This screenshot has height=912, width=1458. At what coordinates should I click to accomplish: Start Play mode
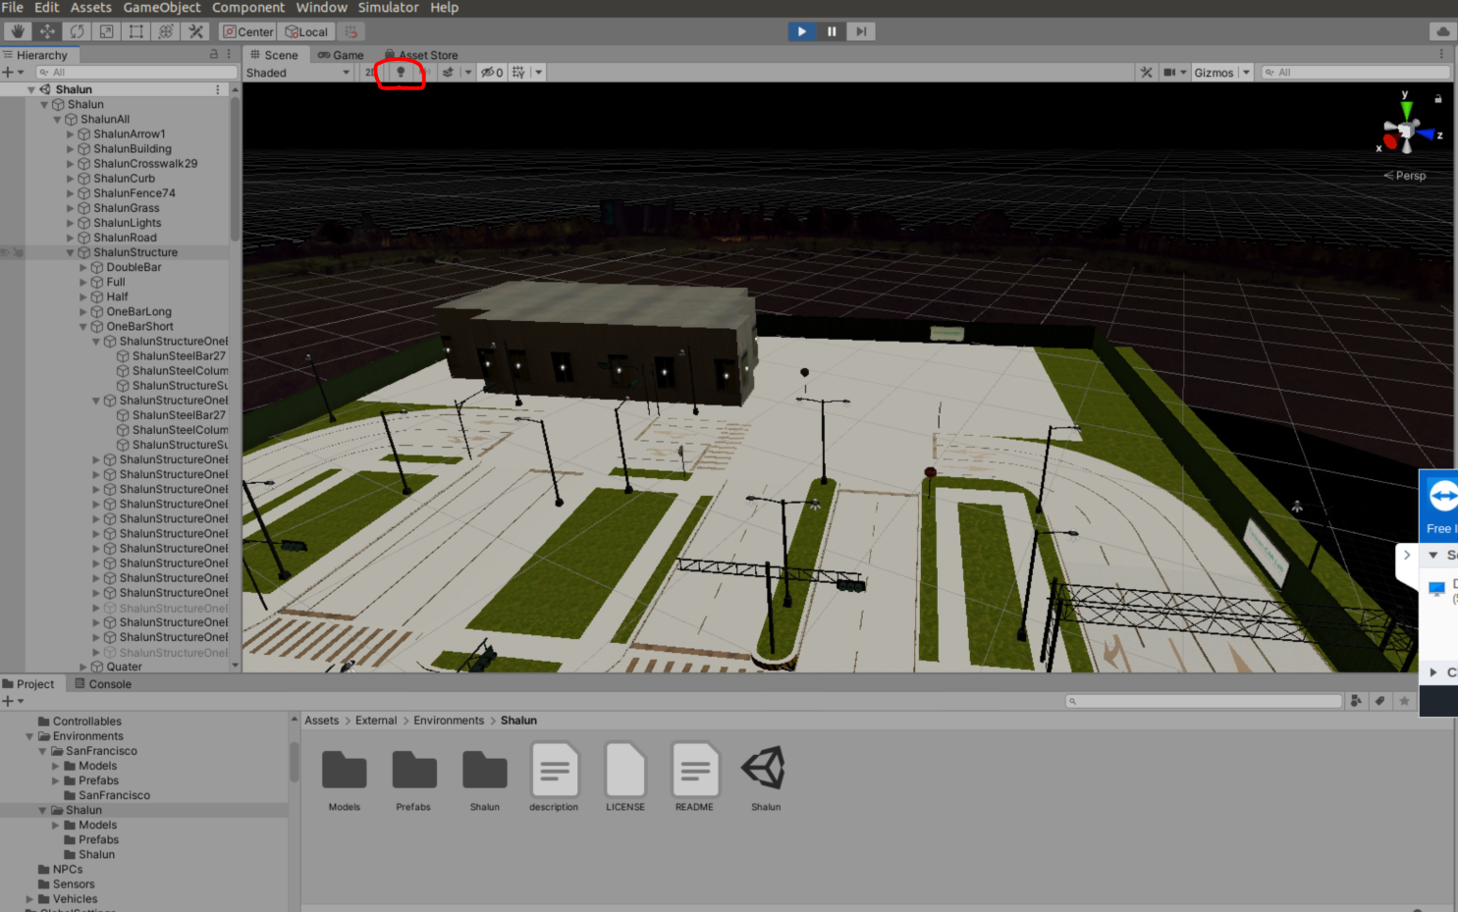802,31
